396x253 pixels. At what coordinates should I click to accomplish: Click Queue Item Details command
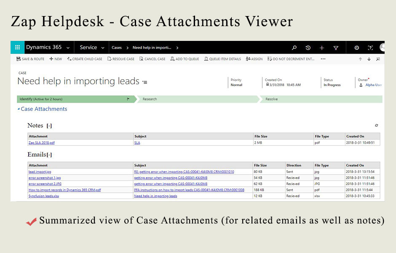coord(222,59)
